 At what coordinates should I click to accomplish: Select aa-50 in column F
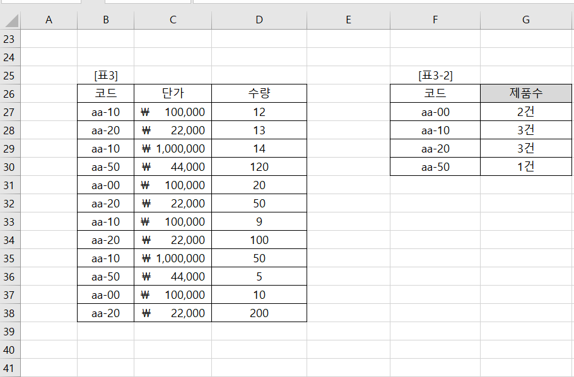[x=435, y=167]
